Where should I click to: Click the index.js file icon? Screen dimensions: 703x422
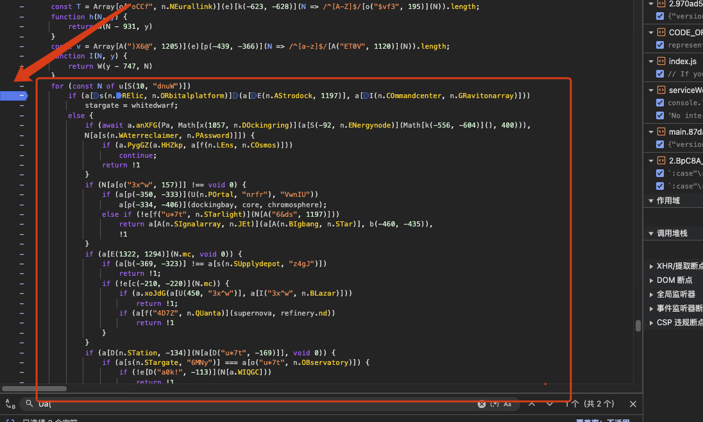click(x=661, y=61)
